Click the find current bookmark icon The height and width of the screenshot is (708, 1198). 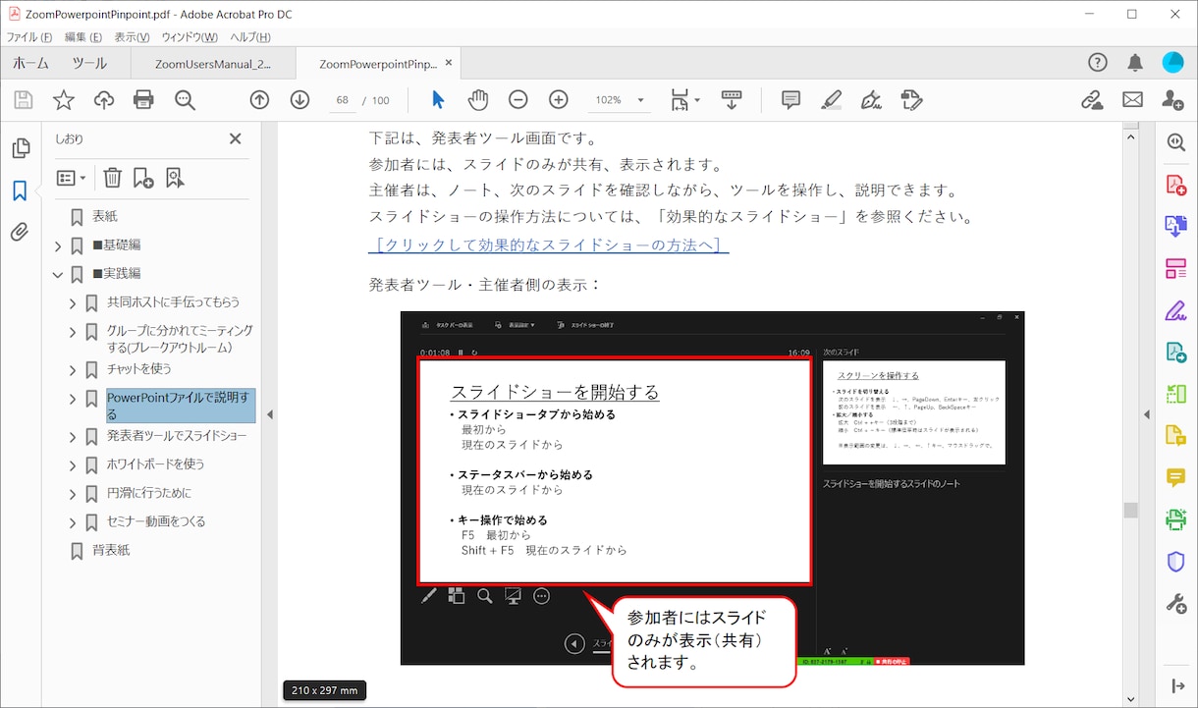[x=175, y=178]
